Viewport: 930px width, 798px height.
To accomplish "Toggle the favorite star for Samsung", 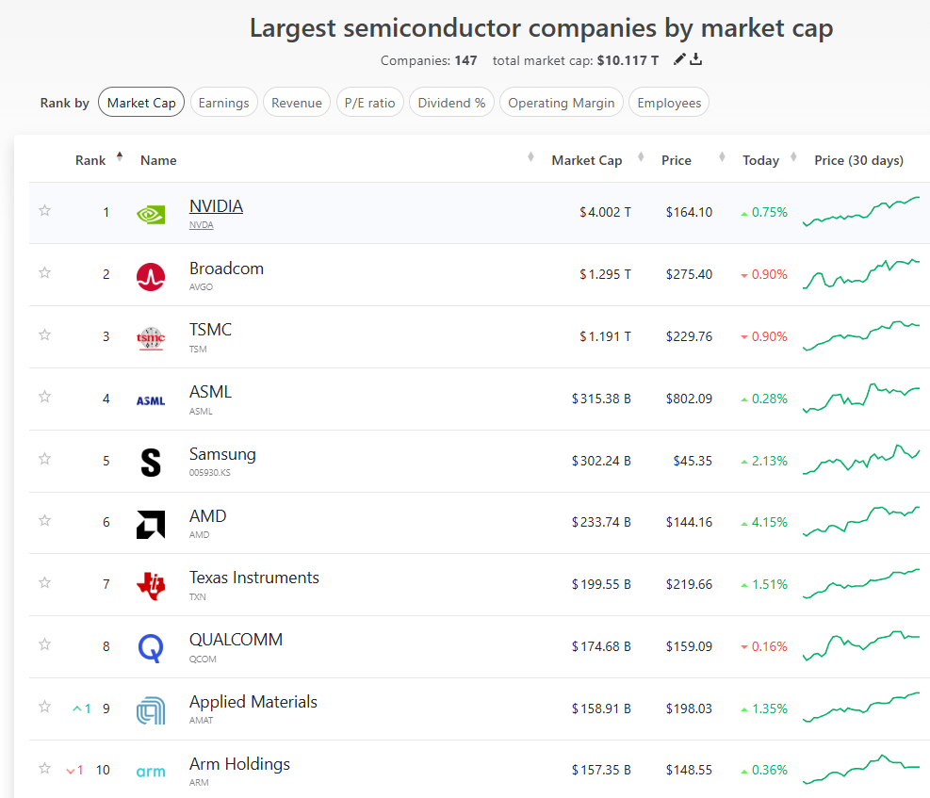I will (x=44, y=459).
